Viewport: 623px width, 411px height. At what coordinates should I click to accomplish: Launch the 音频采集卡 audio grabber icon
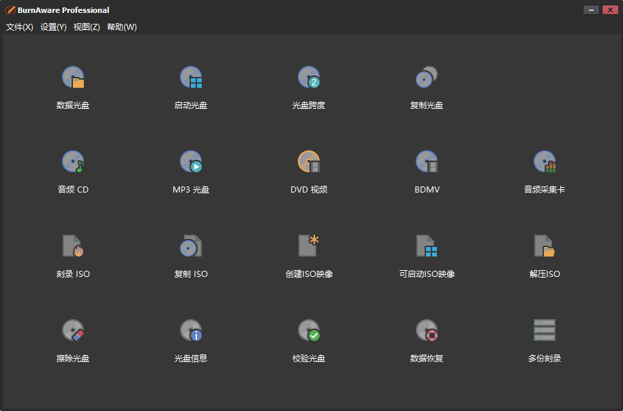coord(545,163)
